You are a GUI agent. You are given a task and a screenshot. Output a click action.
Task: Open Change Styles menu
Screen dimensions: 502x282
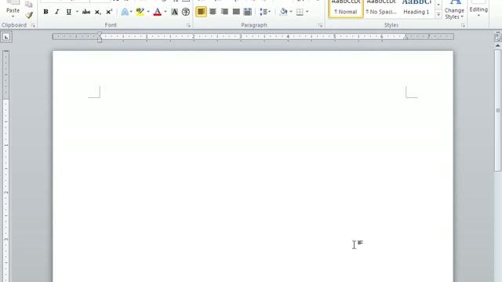454,10
